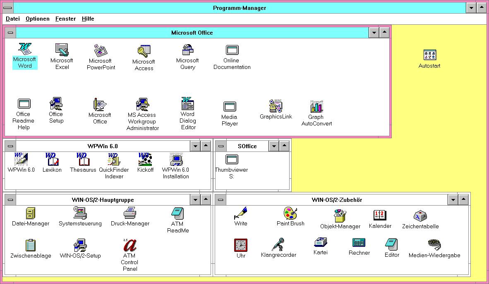The width and height of the screenshot is (489, 284).
Task: Activate the SOffice window title bar
Action: 247,146
